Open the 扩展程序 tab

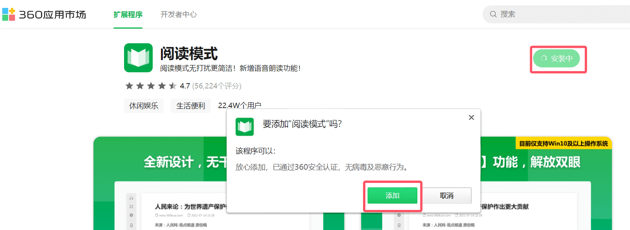click(128, 15)
